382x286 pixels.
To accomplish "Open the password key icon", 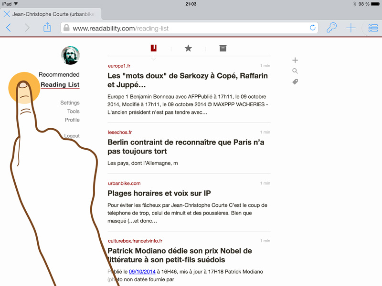I will coord(331,28).
